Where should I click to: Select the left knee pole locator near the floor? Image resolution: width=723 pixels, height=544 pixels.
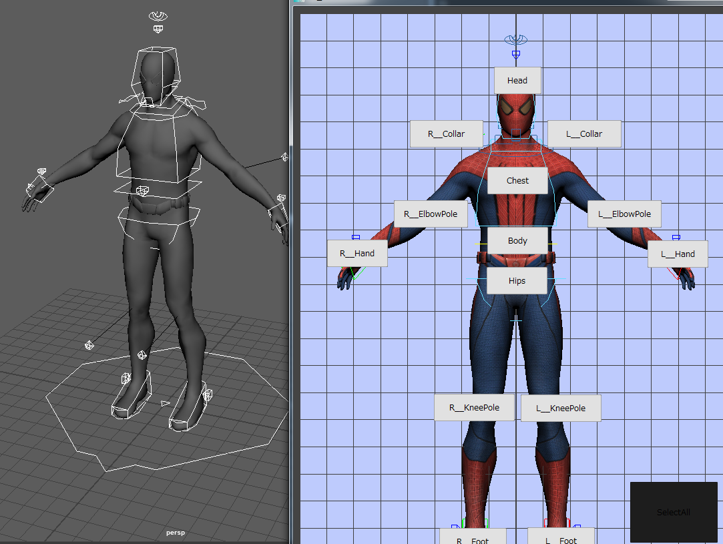[x=89, y=345]
